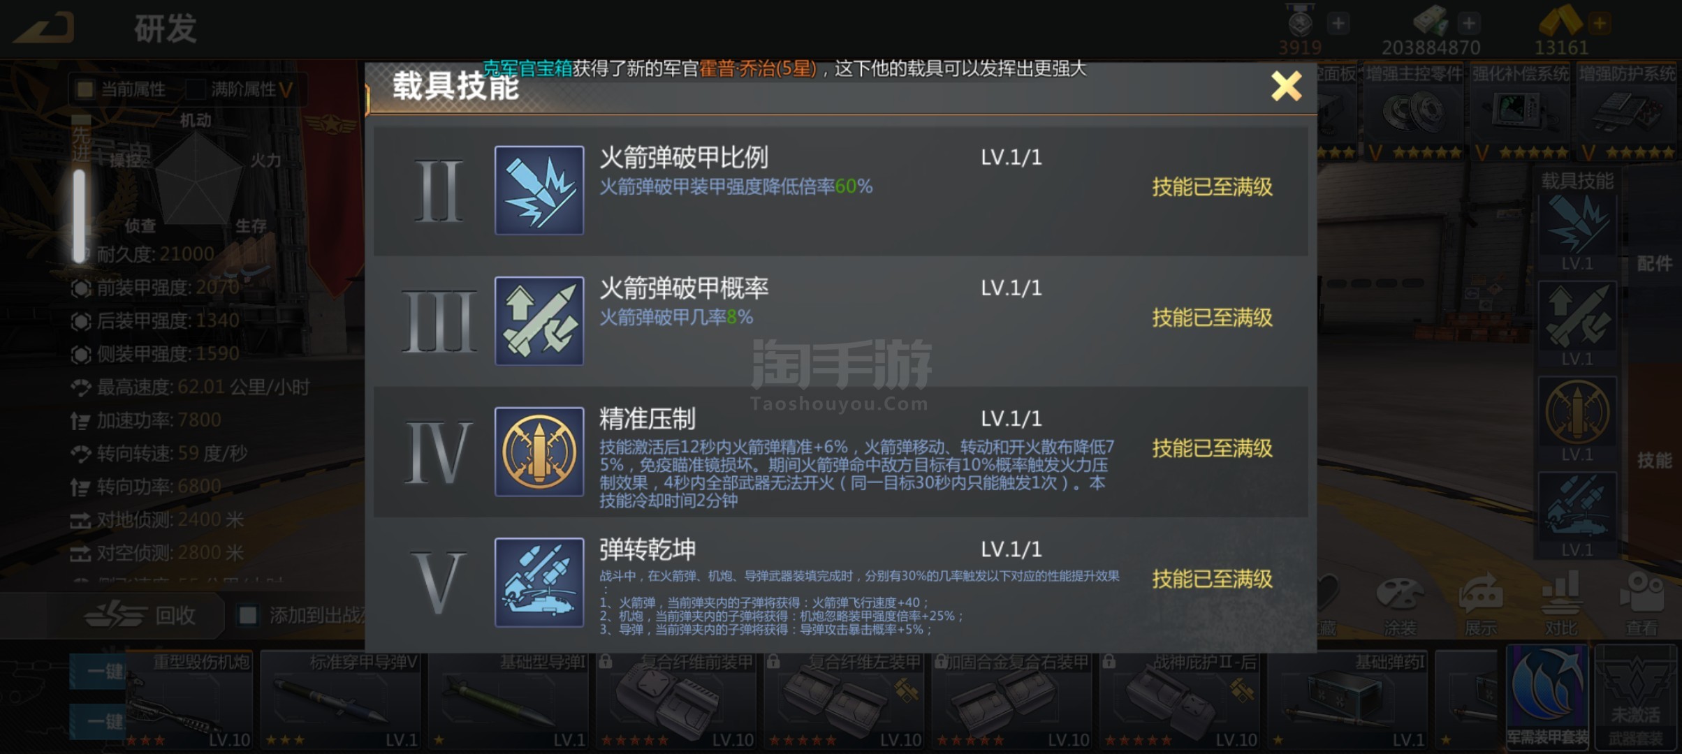Select the 弹转乾坤 helicopter skill icon
Image resolution: width=1682 pixels, height=754 pixels.
pos(539,582)
